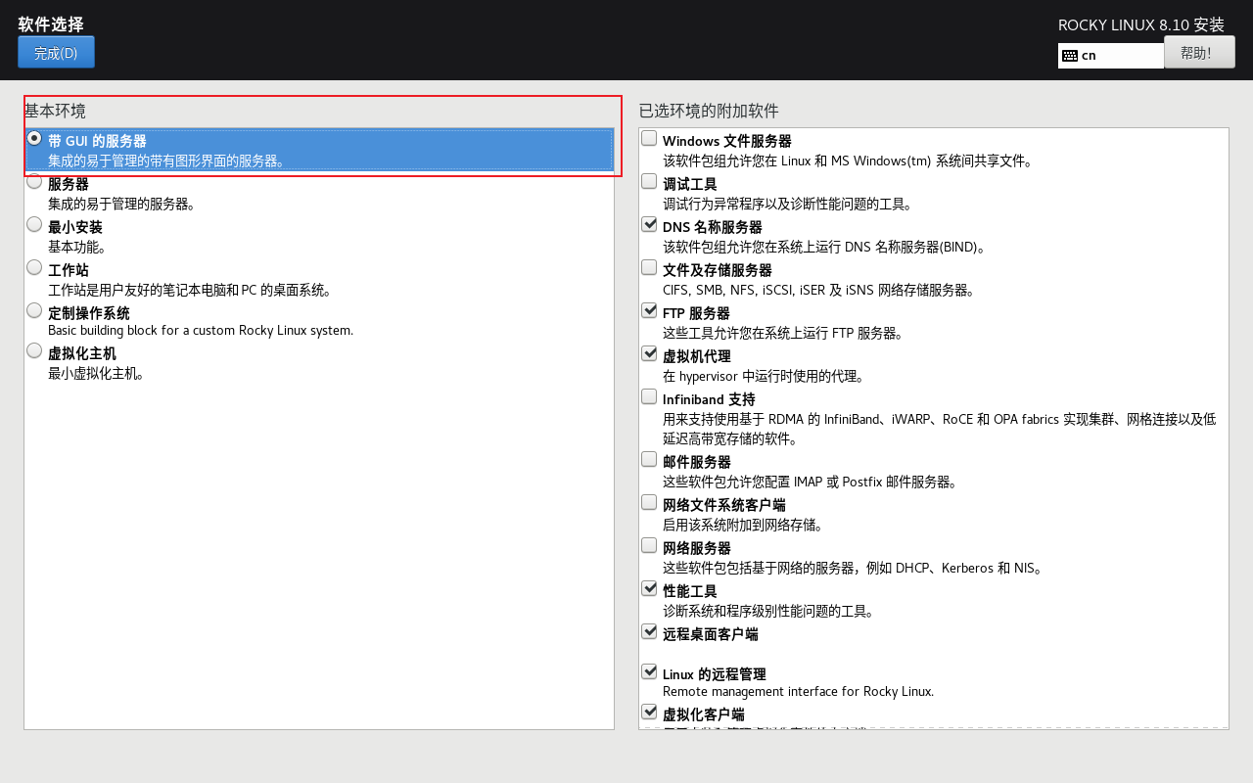Select 带 GUI 的服务器 radio button
The width and height of the screenshot is (1253, 783).
click(34, 138)
